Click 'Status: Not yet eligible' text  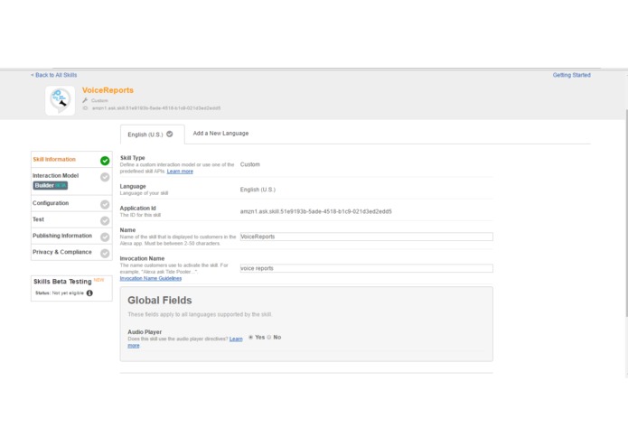(60, 293)
